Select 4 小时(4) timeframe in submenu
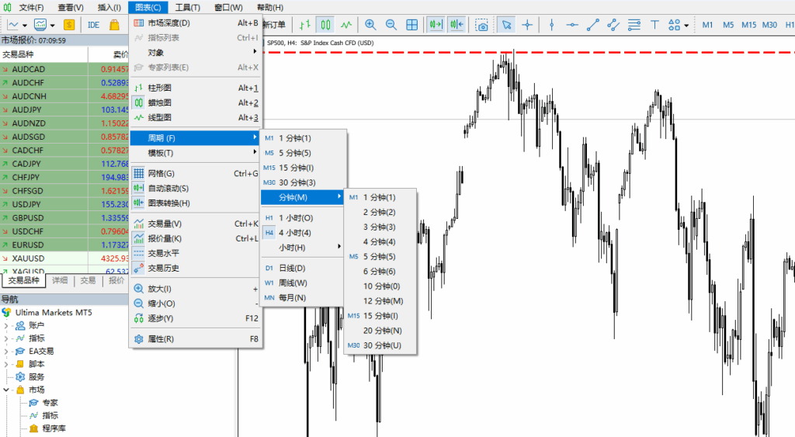Image resolution: width=795 pixels, height=437 pixels. pos(303,233)
